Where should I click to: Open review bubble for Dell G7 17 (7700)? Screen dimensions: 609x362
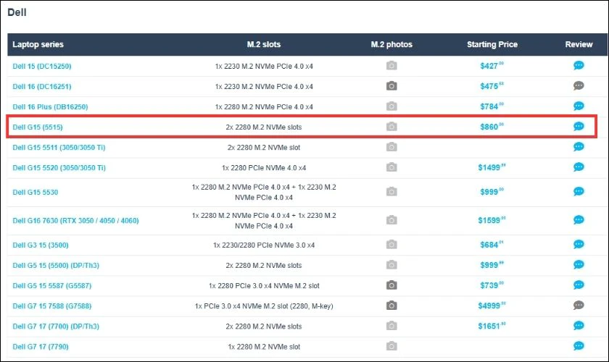point(579,326)
